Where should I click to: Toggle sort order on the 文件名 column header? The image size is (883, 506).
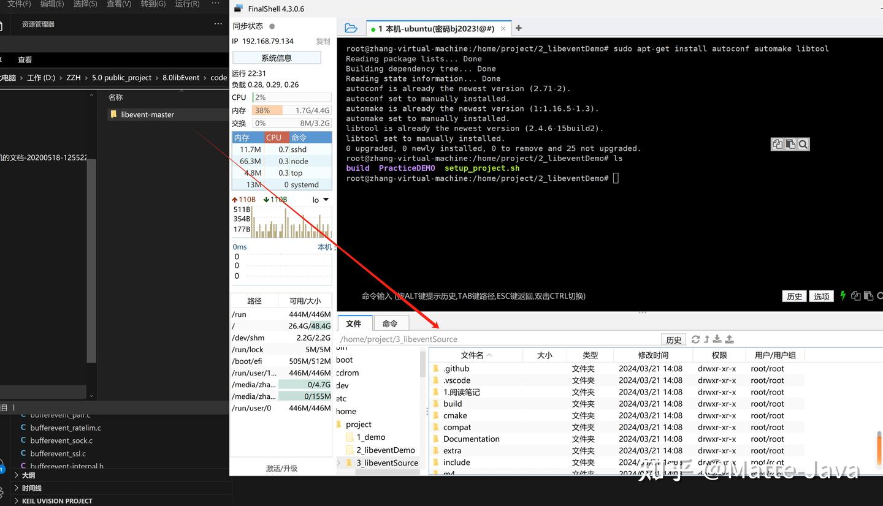(473, 355)
